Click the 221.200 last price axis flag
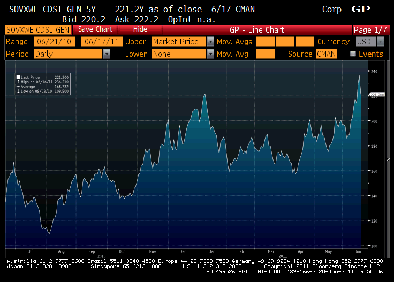Viewport: 394px width, 282px height. [x=377, y=95]
